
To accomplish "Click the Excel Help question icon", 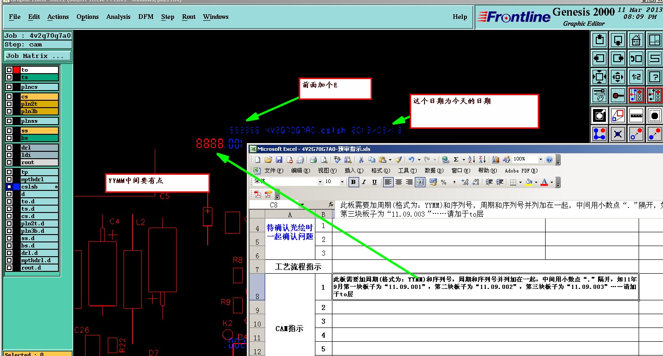I will tap(549, 160).
